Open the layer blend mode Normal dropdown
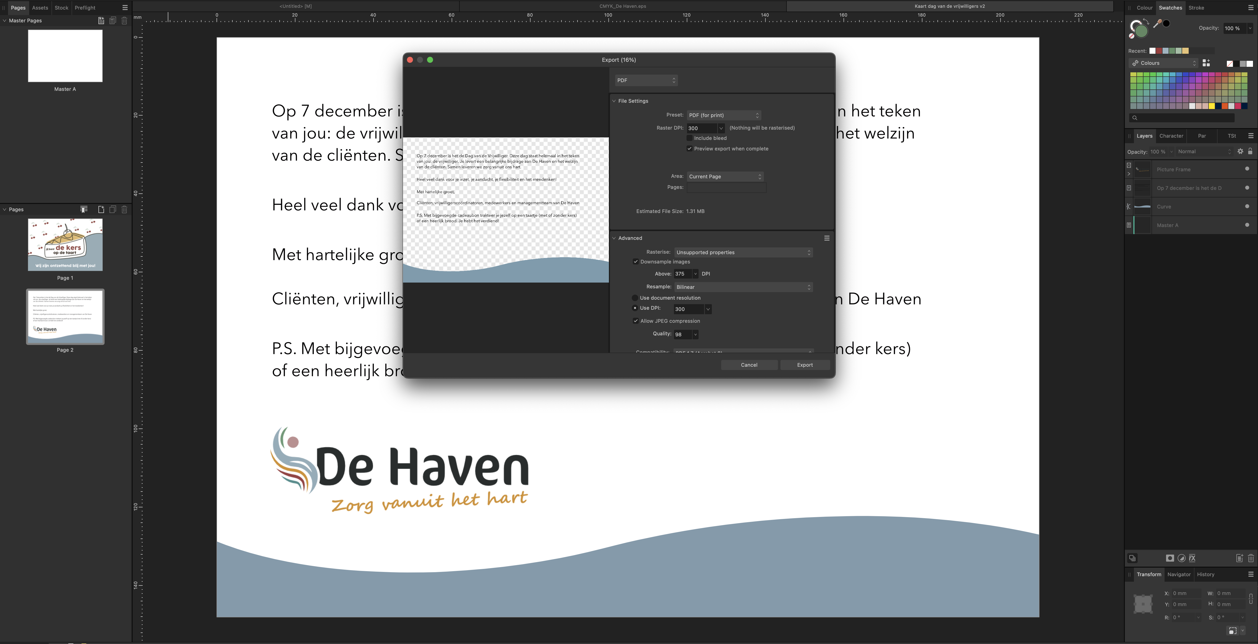 (1204, 151)
